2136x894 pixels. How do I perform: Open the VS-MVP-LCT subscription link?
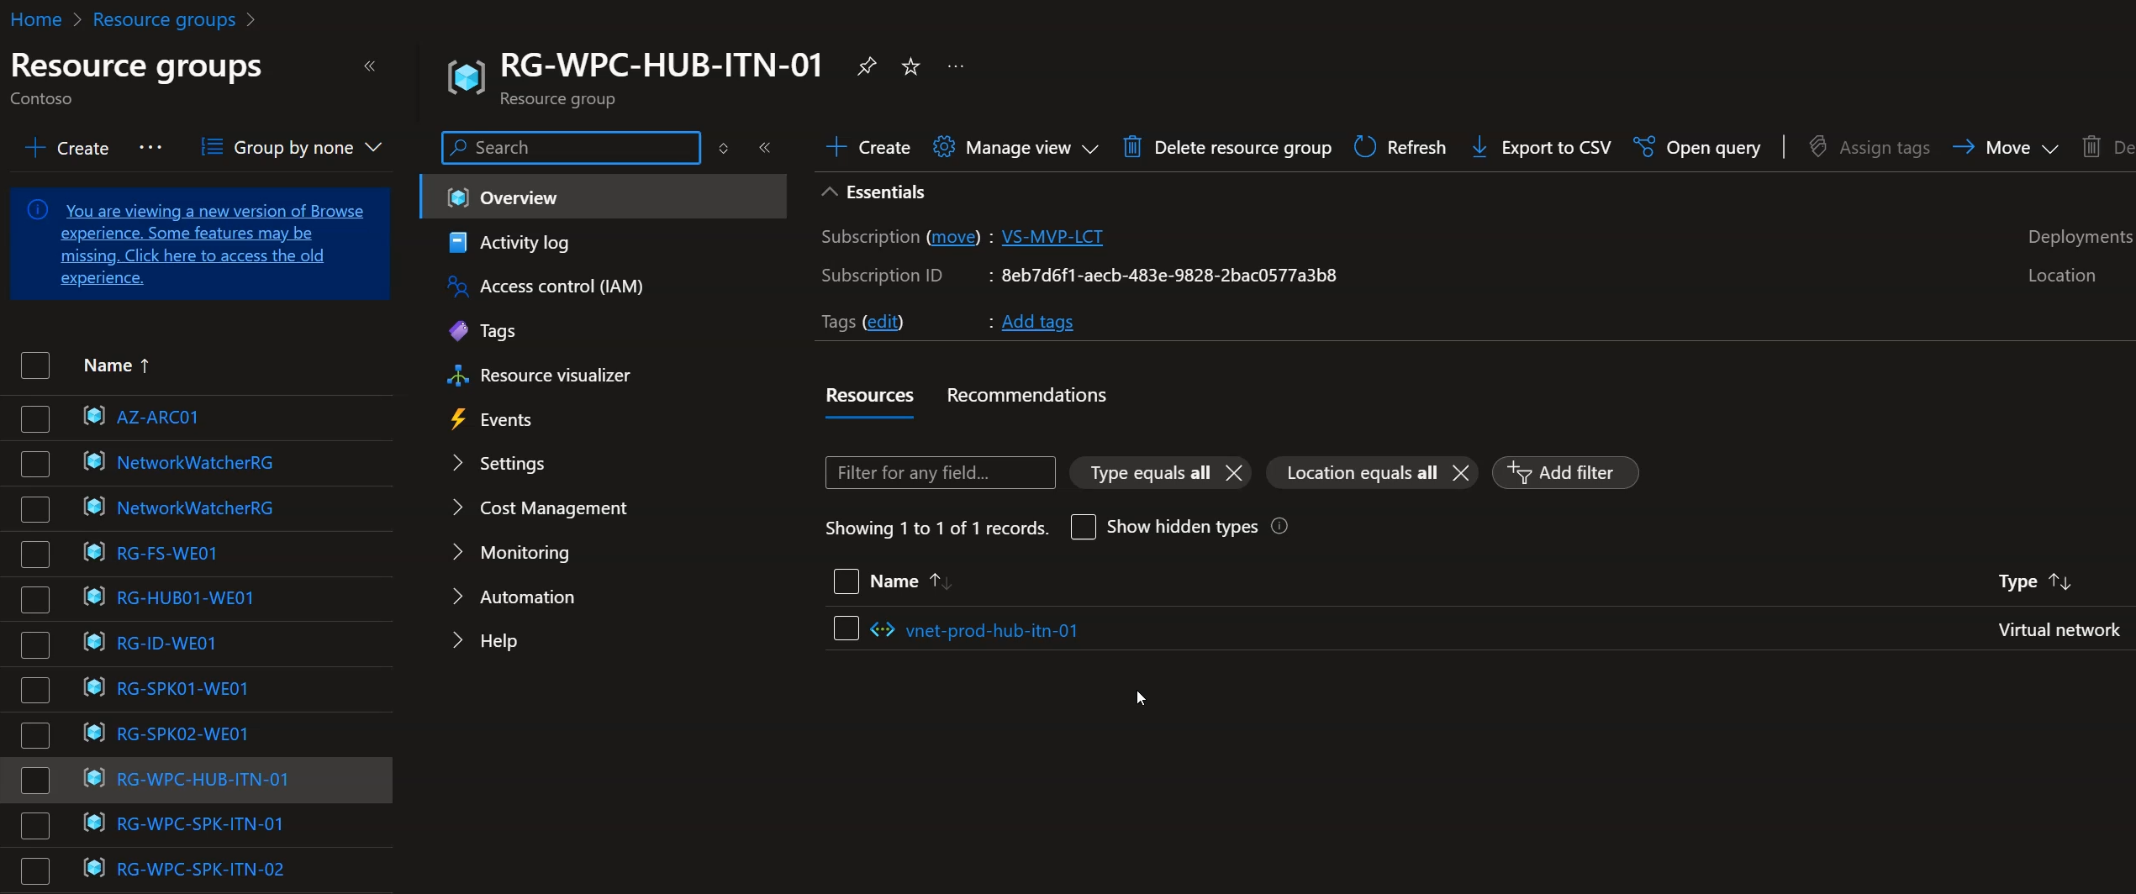[x=1052, y=237]
